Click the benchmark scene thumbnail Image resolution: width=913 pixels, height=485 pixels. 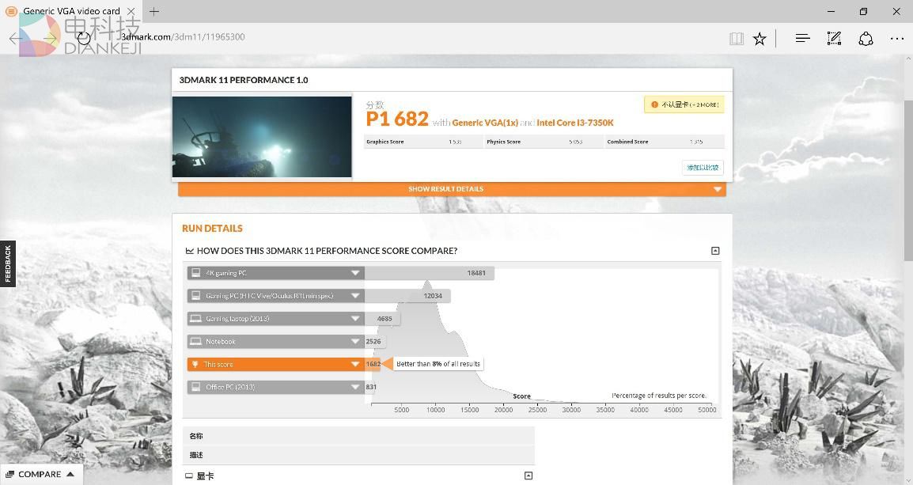coord(262,137)
